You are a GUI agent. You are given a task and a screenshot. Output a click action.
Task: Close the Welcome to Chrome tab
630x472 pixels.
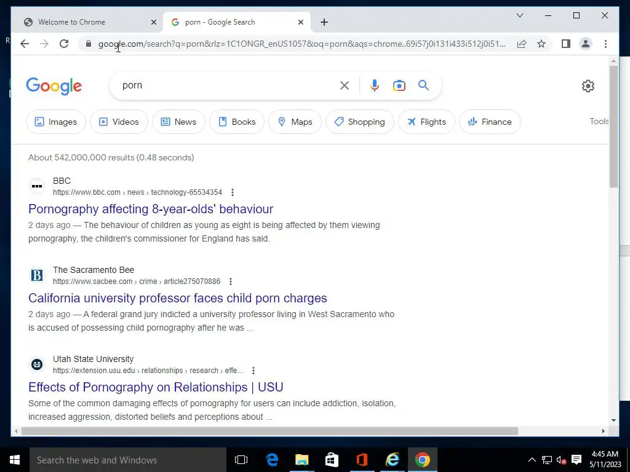(x=153, y=22)
